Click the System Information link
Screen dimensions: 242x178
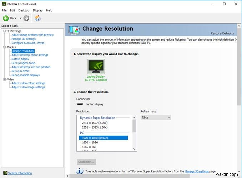tap(20, 173)
